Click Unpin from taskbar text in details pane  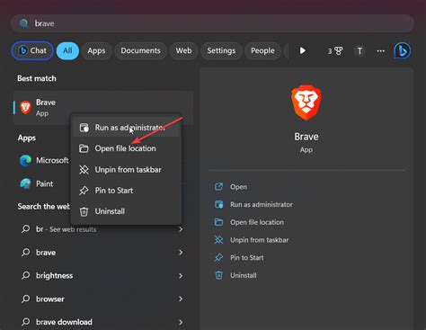259,240
